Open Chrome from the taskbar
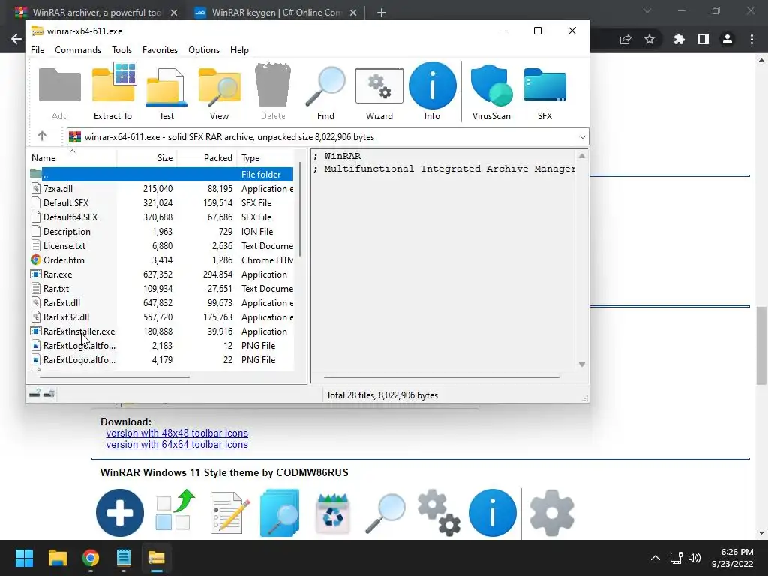Image resolution: width=768 pixels, height=576 pixels. pos(91,558)
